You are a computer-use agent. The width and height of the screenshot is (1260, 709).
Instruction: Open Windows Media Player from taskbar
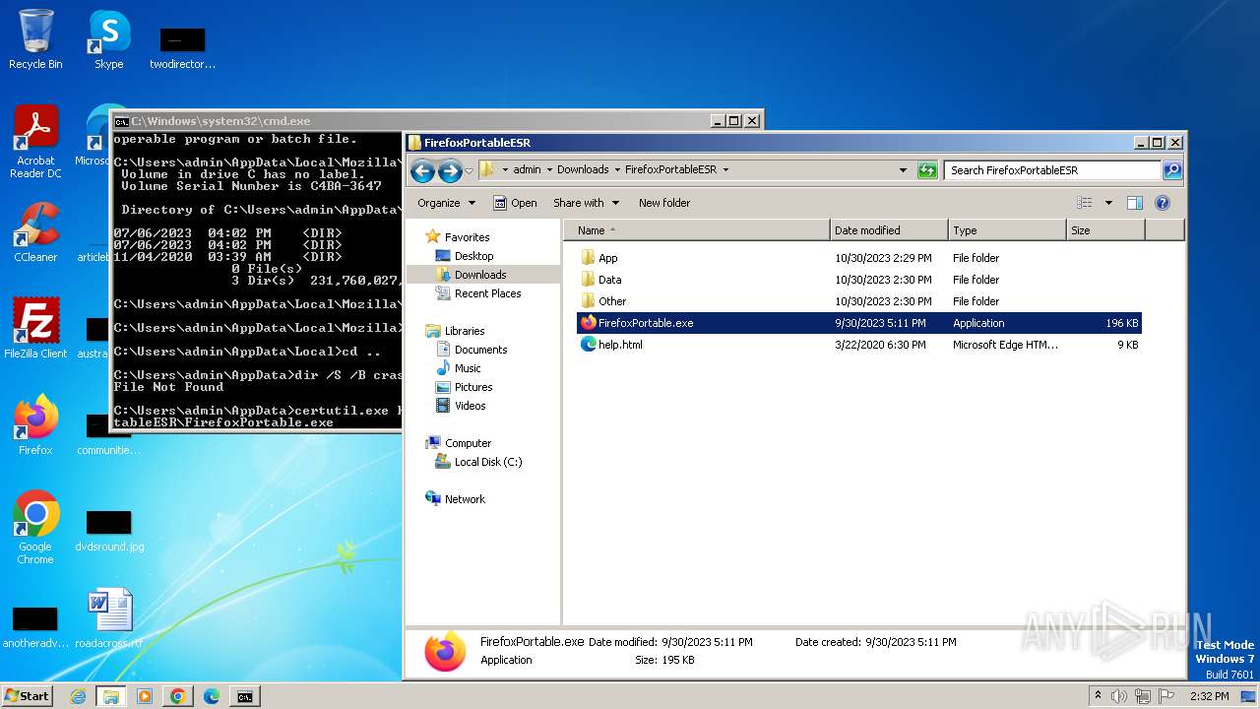click(x=144, y=696)
